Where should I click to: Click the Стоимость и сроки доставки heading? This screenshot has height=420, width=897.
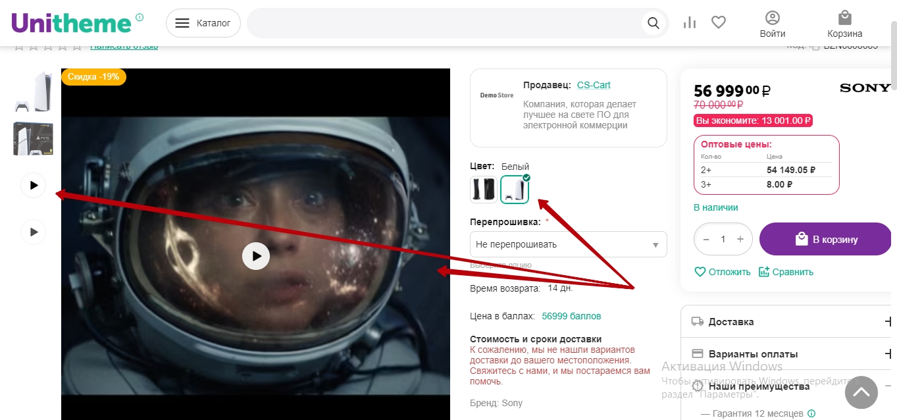tap(536, 340)
